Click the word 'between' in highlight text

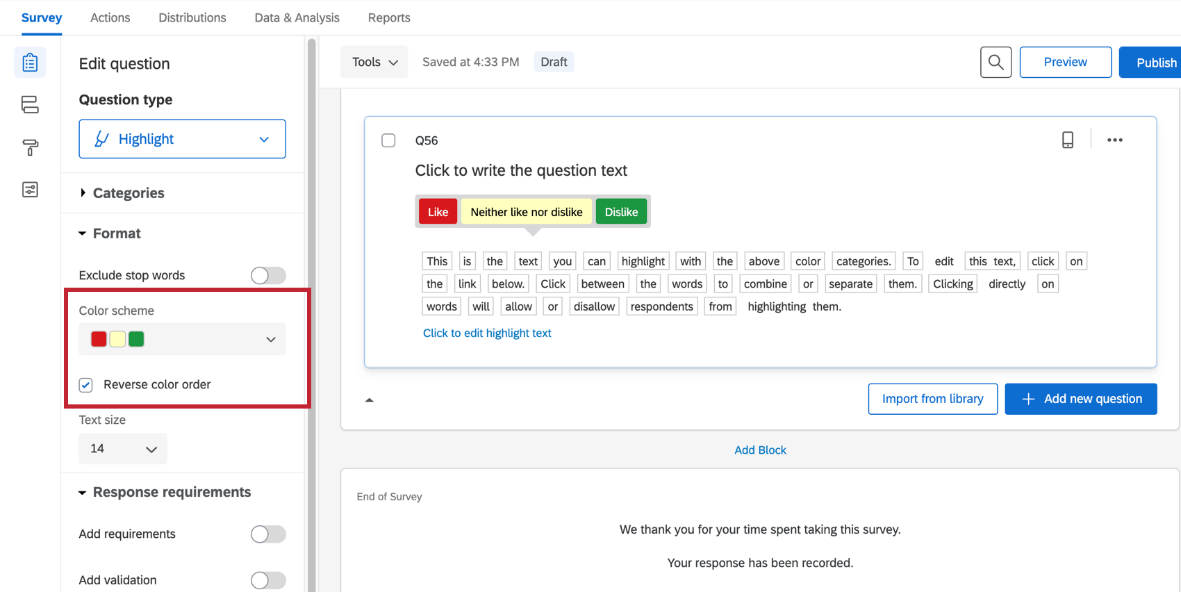pos(602,283)
